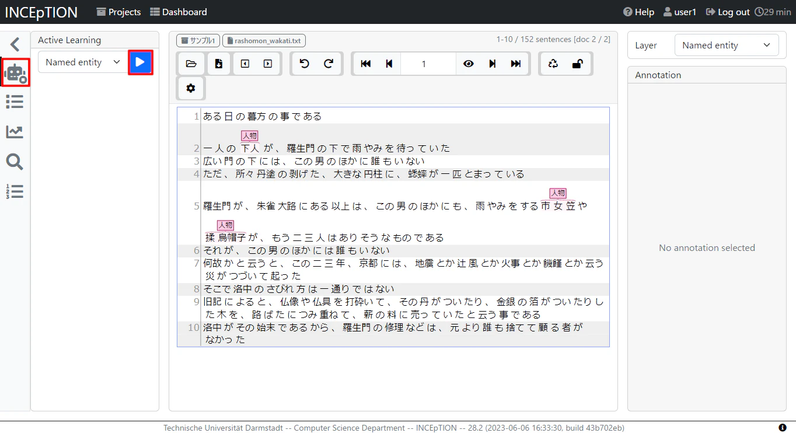
Task: Go to the previous document
Action: click(245, 64)
